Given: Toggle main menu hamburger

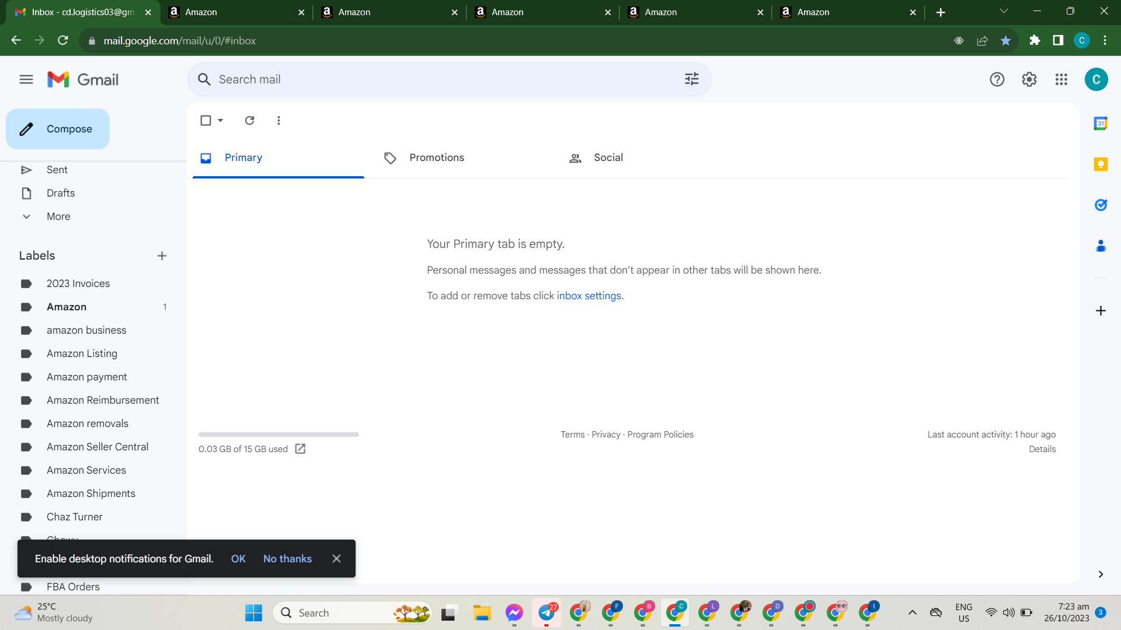Looking at the screenshot, I should pyautogui.click(x=26, y=79).
